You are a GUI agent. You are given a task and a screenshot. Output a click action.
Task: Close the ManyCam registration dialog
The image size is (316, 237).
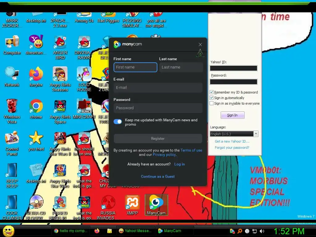(x=200, y=44)
